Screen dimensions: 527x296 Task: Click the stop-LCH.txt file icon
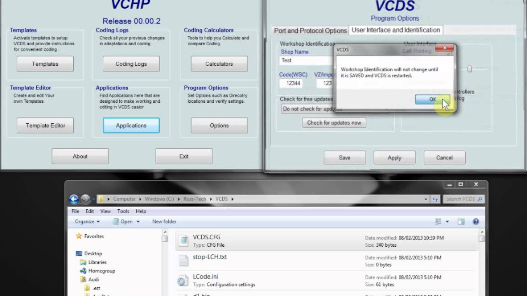tap(183, 261)
